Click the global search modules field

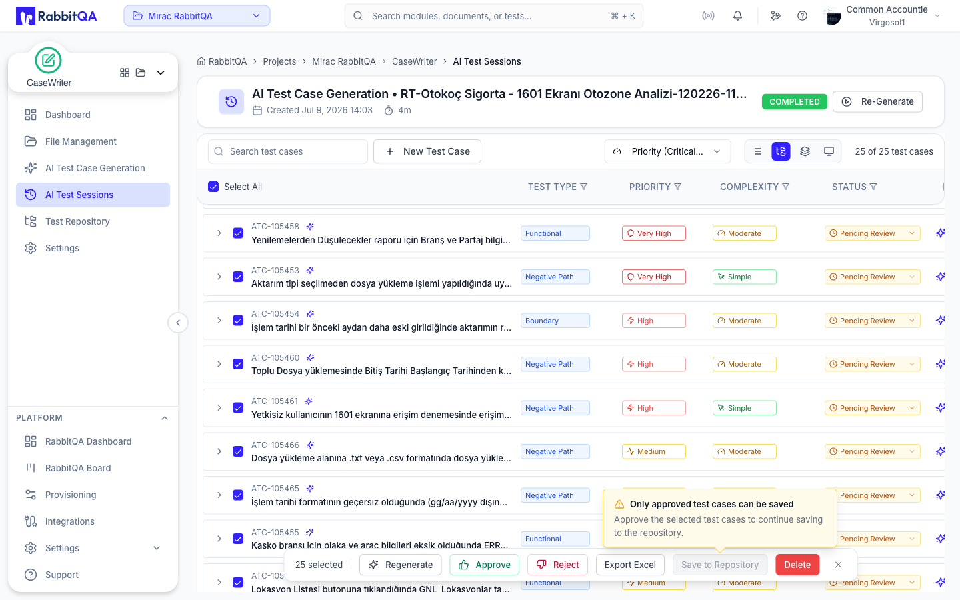pyautogui.click(x=494, y=16)
